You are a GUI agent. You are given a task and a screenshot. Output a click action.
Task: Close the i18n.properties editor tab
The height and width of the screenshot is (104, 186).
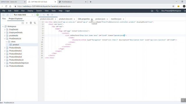pyautogui.click(x=92, y=19)
